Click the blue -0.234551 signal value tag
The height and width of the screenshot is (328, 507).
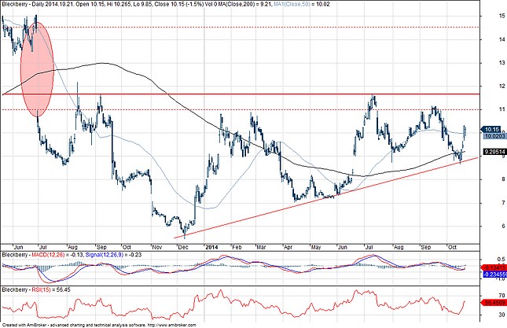(x=494, y=274)
